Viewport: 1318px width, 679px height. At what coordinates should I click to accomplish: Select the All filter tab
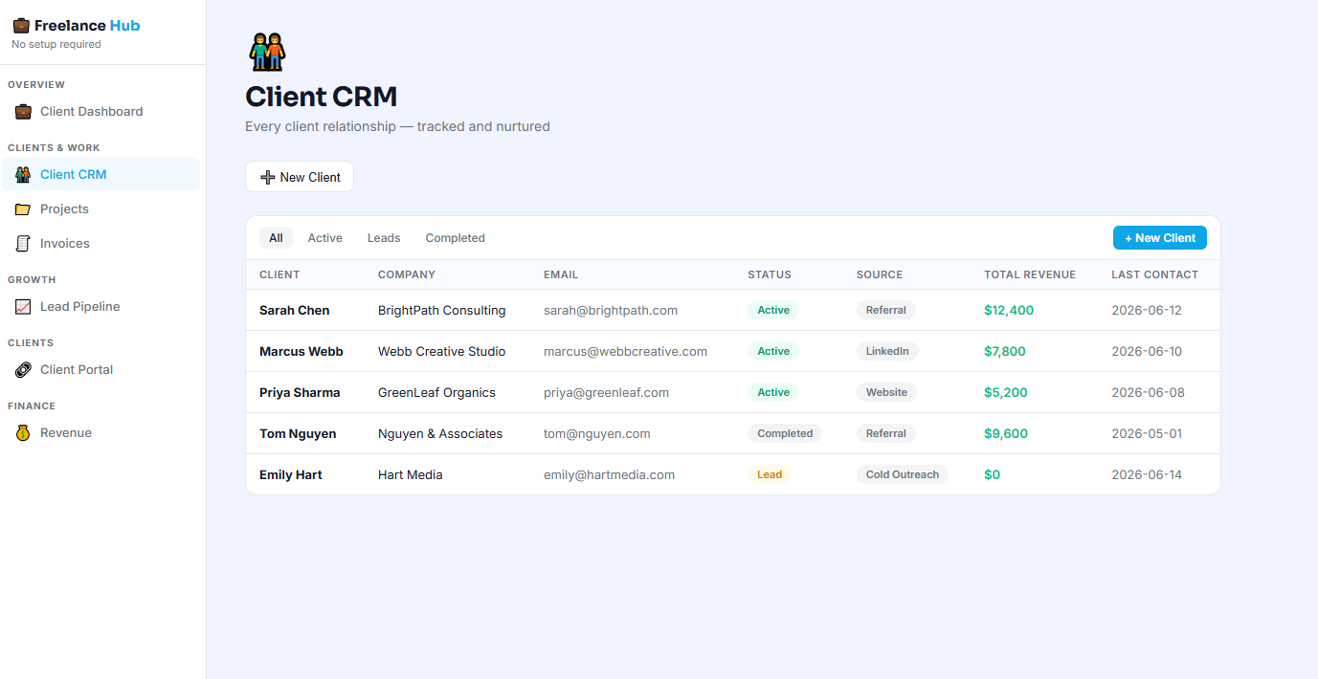click(276, 238)
